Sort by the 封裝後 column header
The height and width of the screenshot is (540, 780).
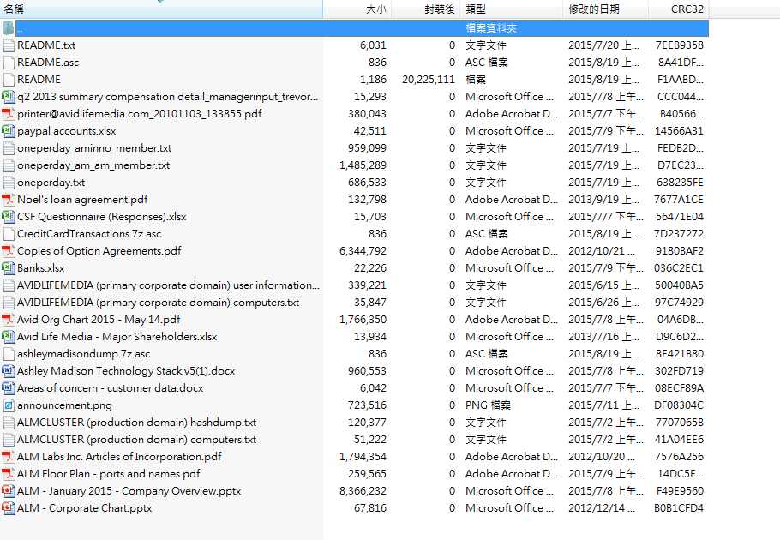pyautogui.click(x=426, y=9)
